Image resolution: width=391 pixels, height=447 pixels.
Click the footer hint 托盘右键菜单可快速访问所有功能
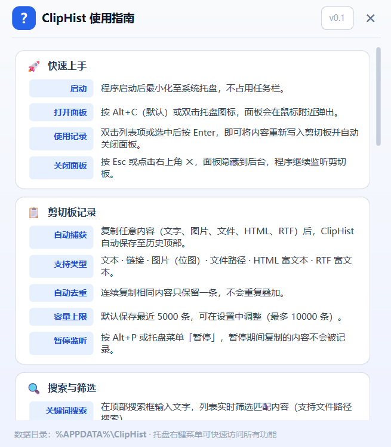click(x=215, y=434)
